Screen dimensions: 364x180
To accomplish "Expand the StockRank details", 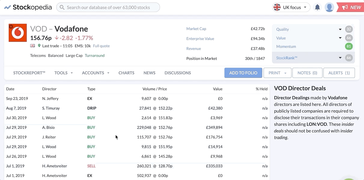I will tap(340, 58).
